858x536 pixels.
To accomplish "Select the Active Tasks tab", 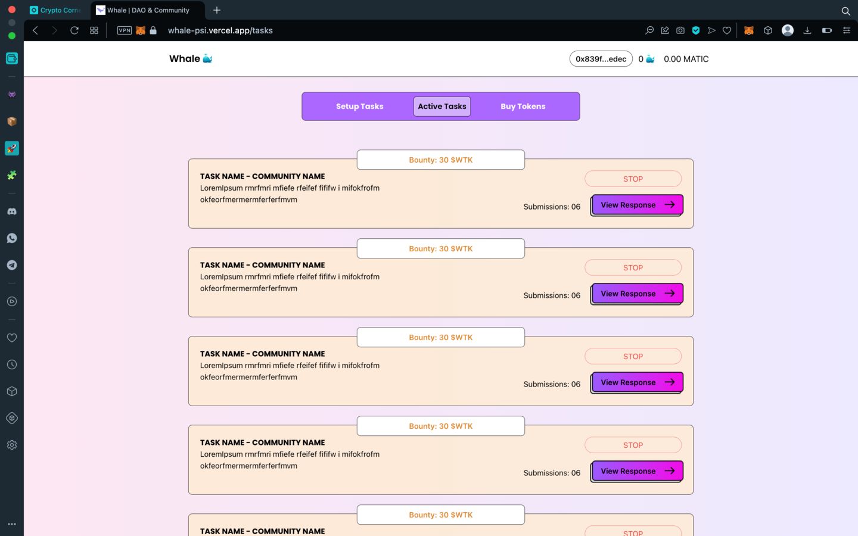I will point(442,107).
